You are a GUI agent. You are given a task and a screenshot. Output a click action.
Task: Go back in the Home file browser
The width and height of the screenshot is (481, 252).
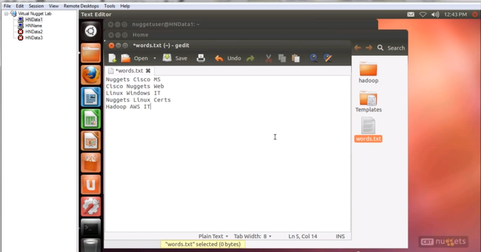tap(358, 48)
